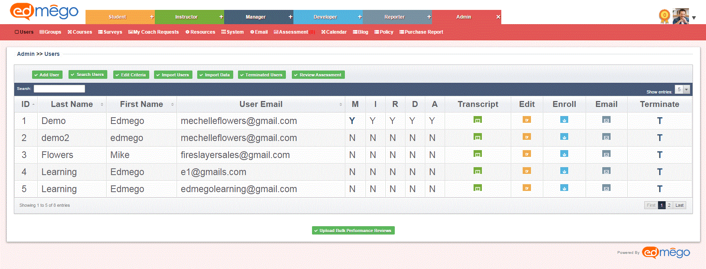Click the Search Users button
The height and width of the screenshot is (269, 706).
(x=88, y=74)
